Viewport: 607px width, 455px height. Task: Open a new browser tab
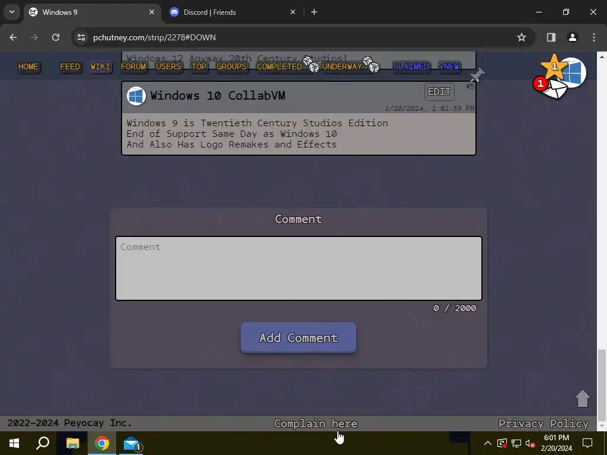click(x=314, y=12)
